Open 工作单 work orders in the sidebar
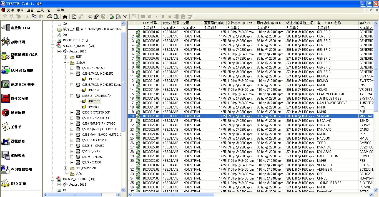This screenshot has height=197, width=379. point(12,127)
